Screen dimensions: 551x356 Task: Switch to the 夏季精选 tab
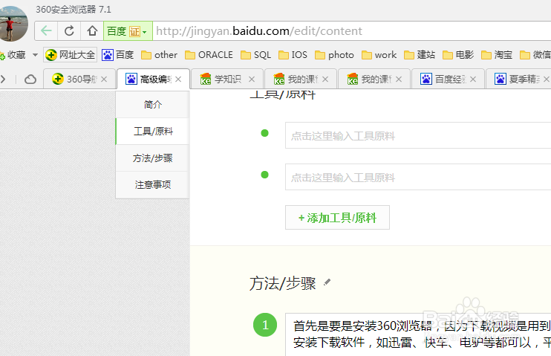(518, 79)
